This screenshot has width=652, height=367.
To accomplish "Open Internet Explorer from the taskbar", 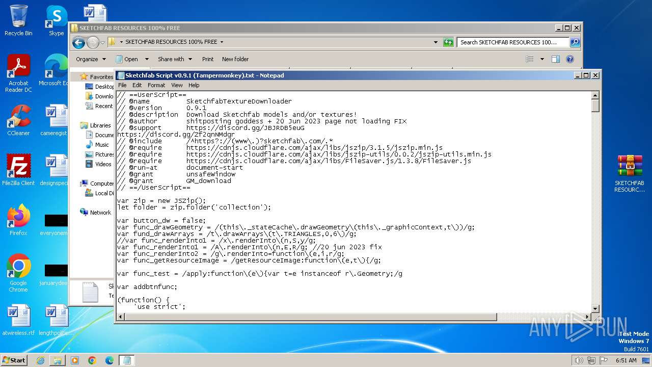I will (x=40, y=360).
